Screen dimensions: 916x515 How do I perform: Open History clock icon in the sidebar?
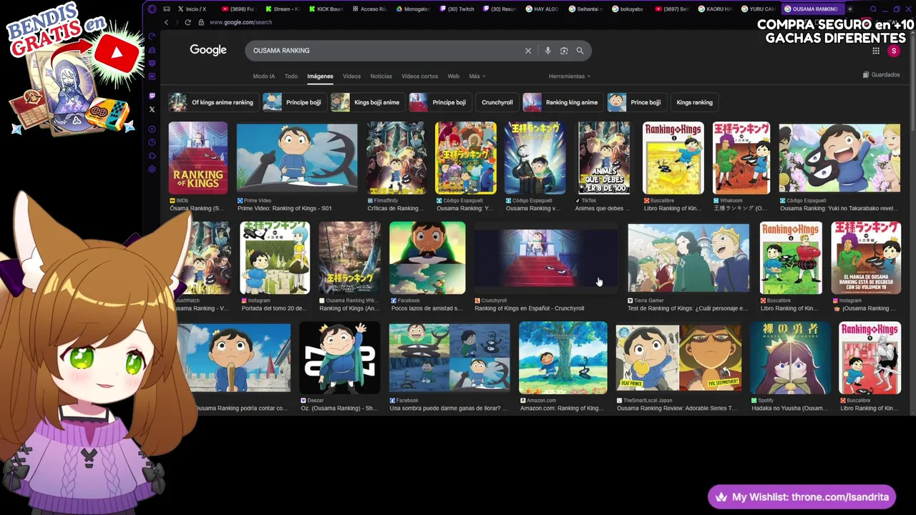[152, 143]
